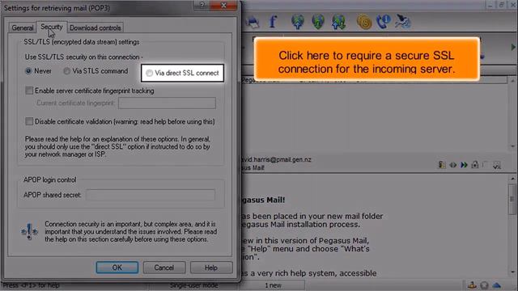518x291 pixels.
Task: Click the checkmark icon above the preview pane
Action: [x=497, y=165]
